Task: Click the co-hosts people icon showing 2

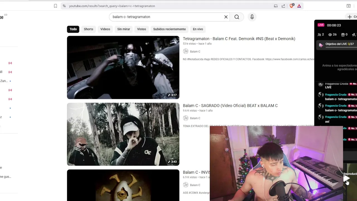Action: coord(319,35)
